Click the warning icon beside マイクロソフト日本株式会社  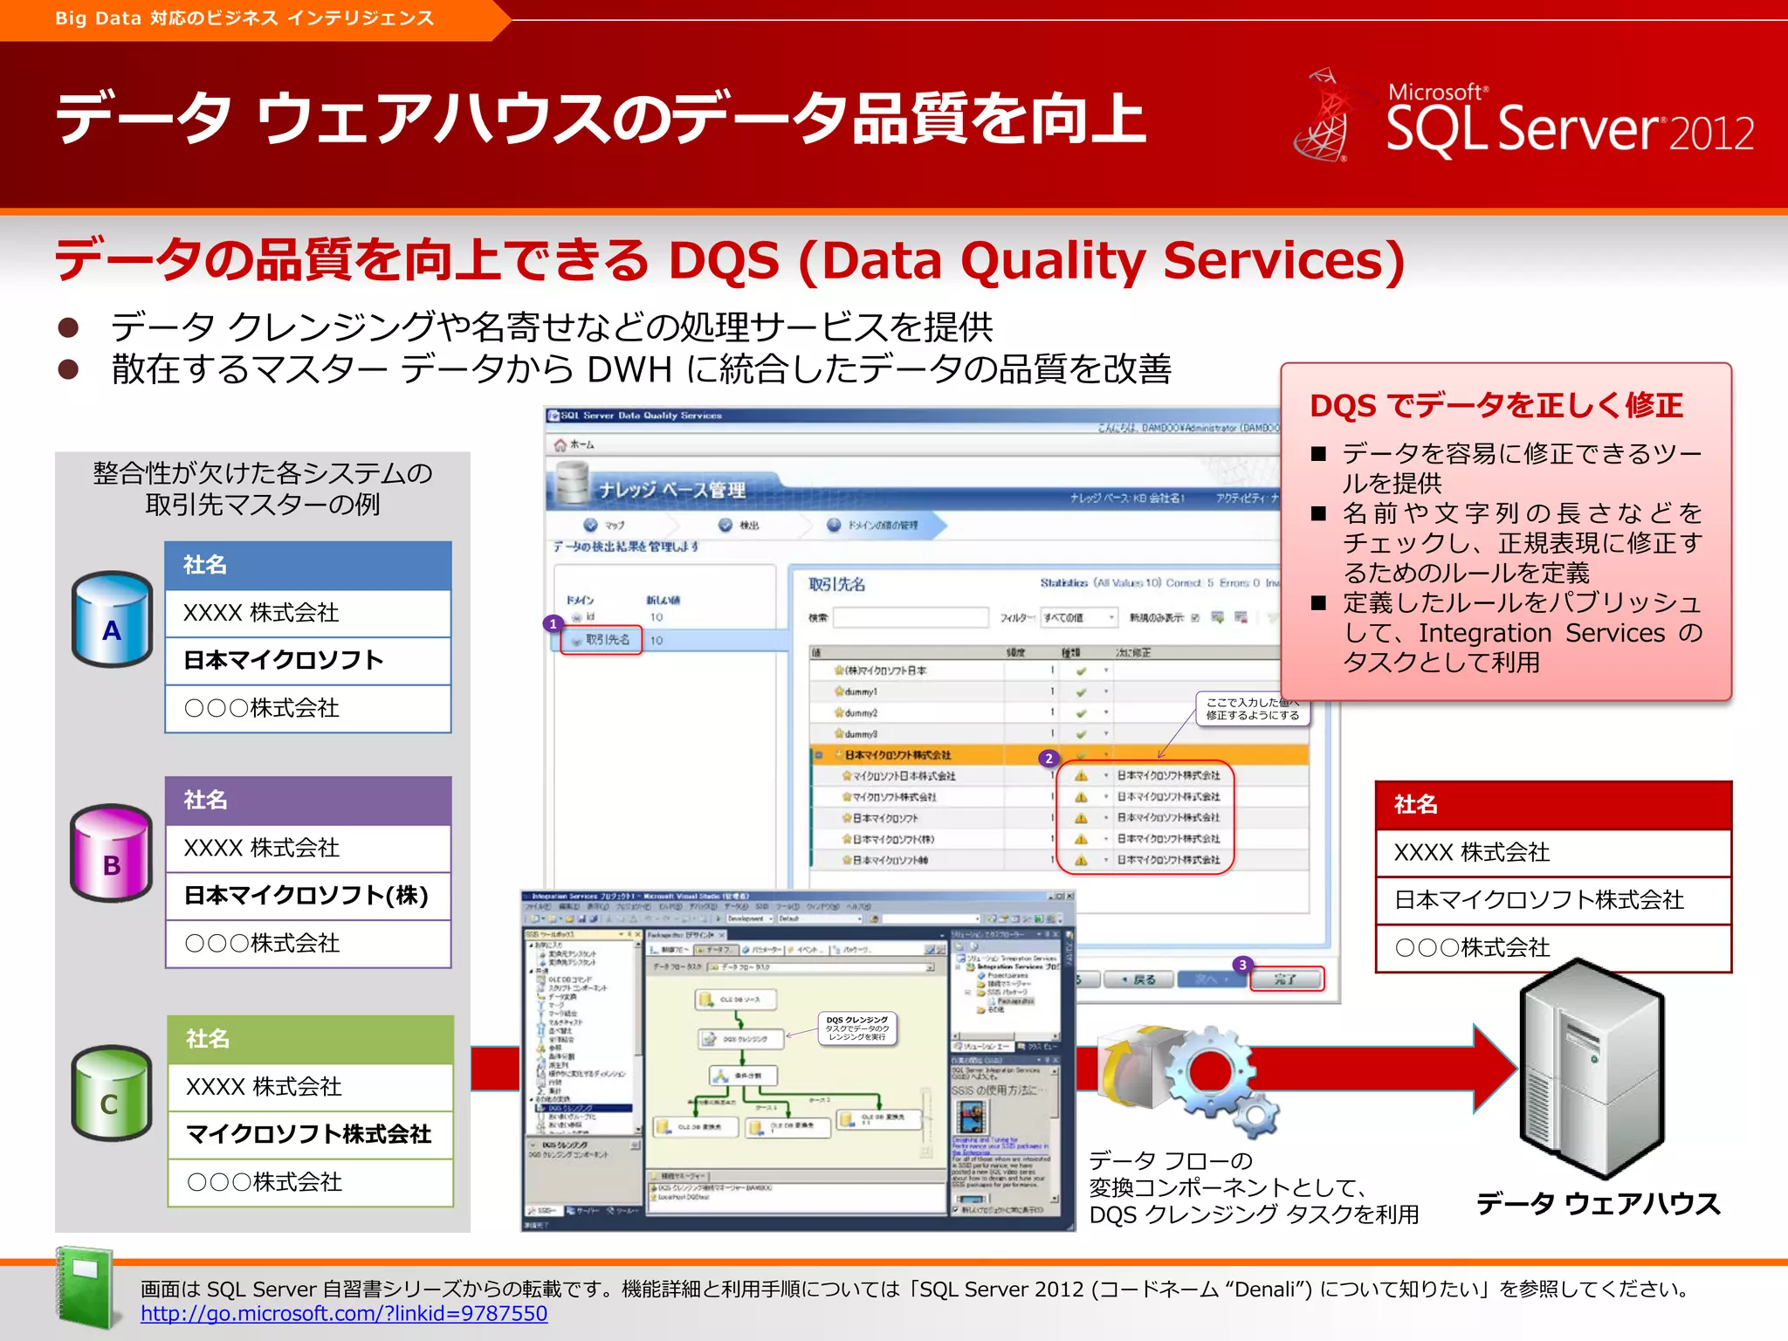(x=1081, y=776)
